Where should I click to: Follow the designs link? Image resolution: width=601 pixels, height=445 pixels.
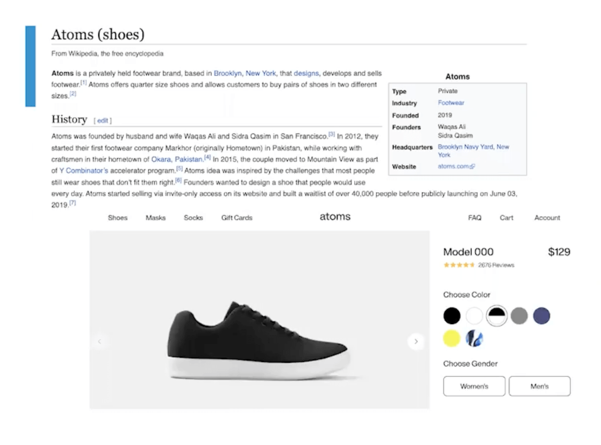coord(306,73)
